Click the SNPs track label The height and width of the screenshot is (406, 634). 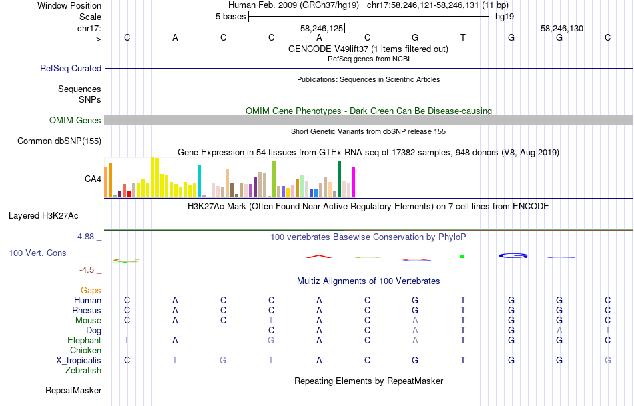pyautogui.click(x=90, y=99)
